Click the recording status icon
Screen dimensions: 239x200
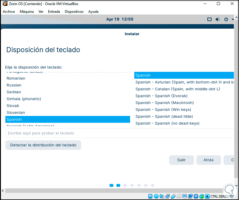click(190, 196)
